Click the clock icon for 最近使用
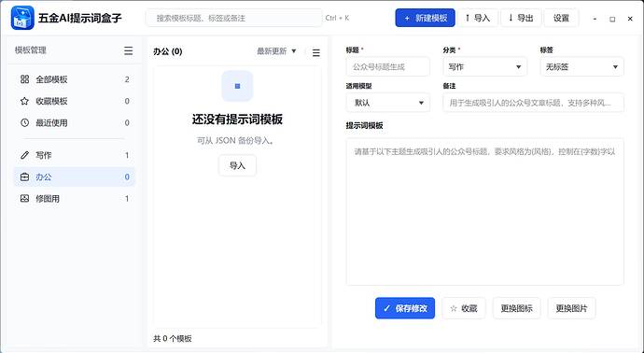 pyautogui.click(x=24, y=122)
